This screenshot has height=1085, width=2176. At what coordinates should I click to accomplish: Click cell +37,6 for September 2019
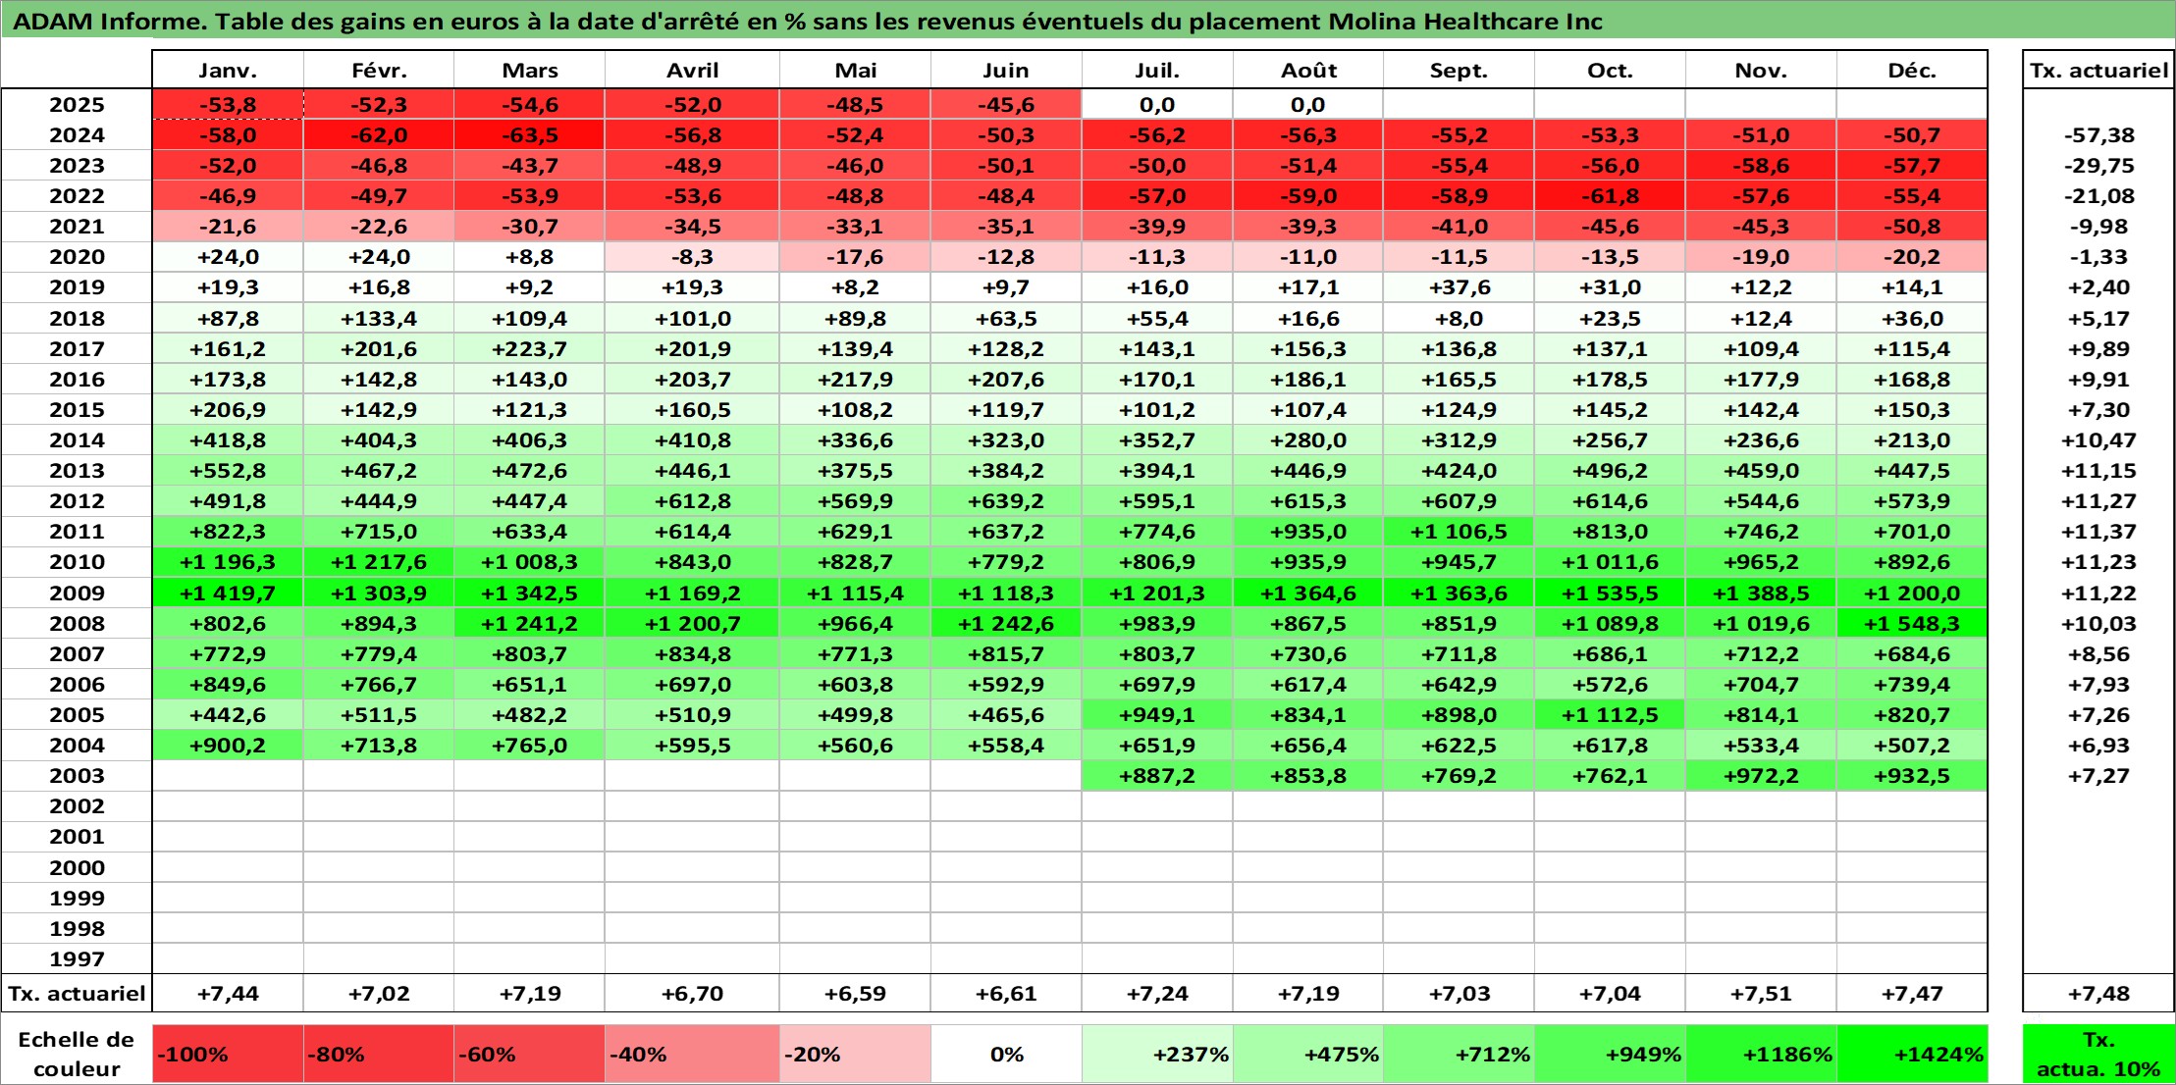click(1459, 287)
